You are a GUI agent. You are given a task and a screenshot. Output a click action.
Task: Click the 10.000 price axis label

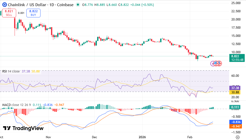point(236,52)
